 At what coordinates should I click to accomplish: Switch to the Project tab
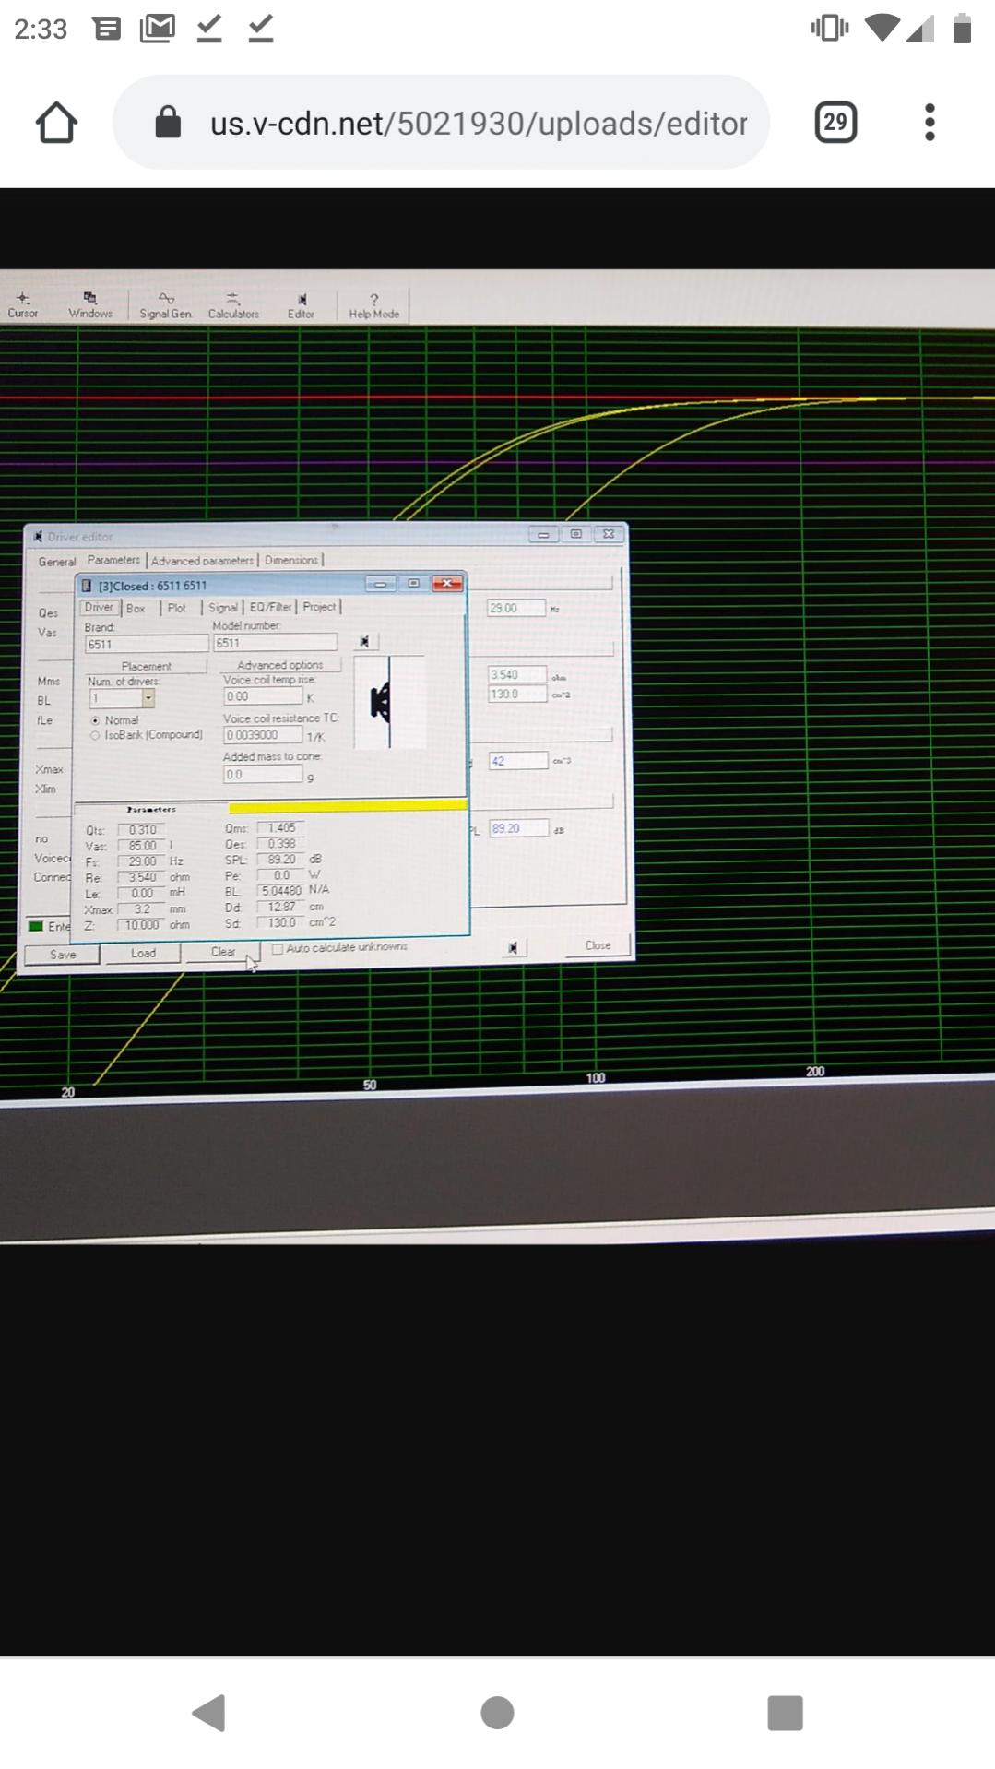(x=319, y=606)
